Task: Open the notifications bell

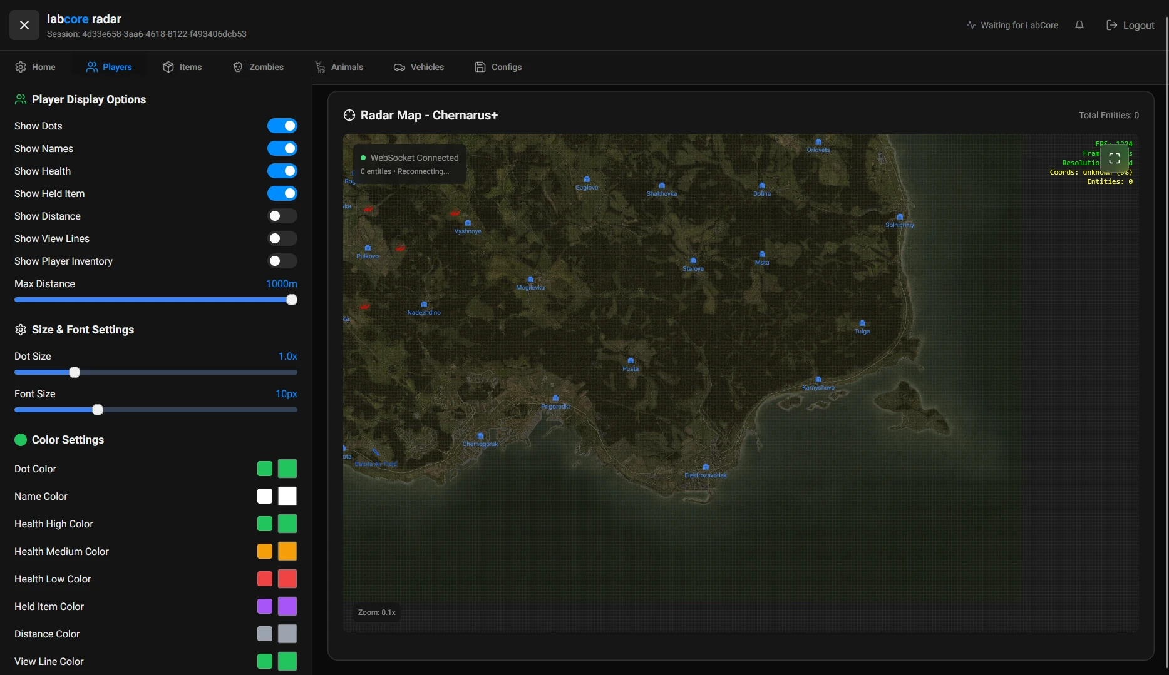Action: (x=1079, y=25)
